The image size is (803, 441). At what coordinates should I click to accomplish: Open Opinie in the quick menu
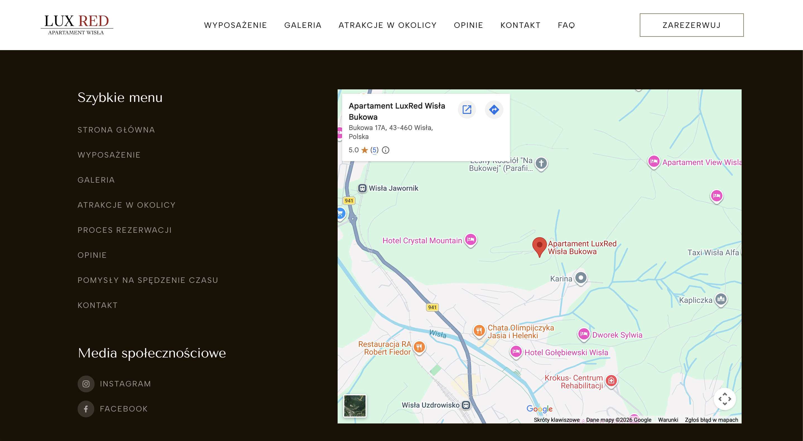92,255
